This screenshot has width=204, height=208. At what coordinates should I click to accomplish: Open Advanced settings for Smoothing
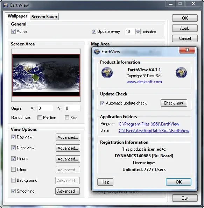(68, 191)
